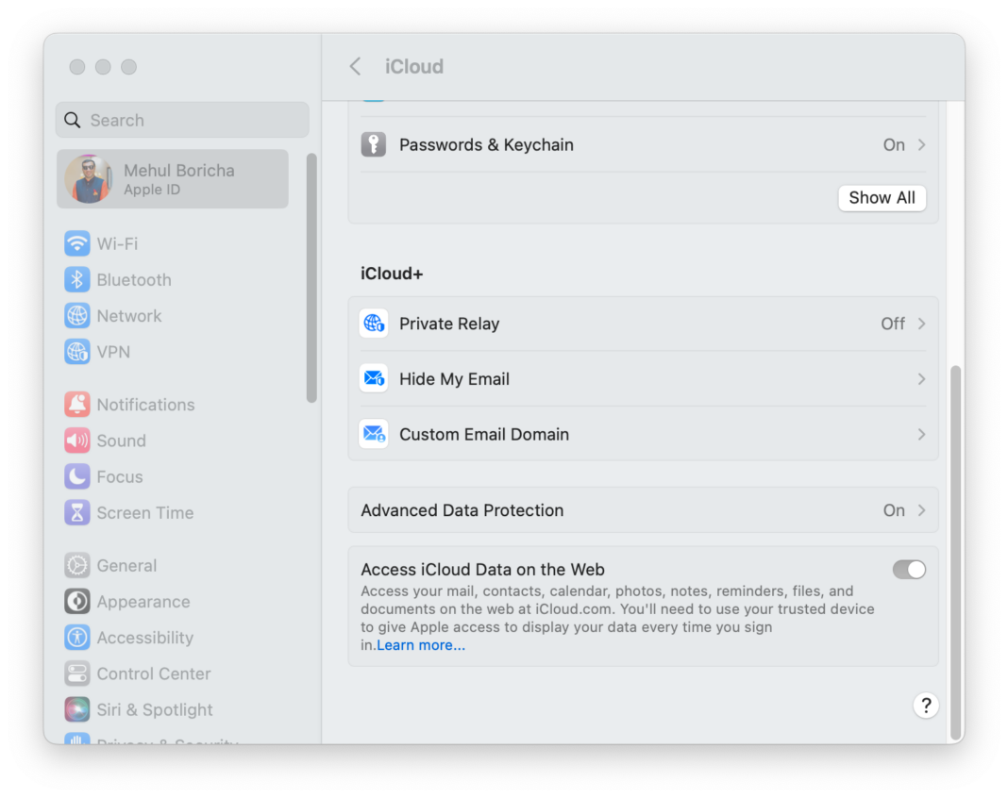This screenshot has width=1008, height=798.
Task: Click the search magnifier icon
Action: [73, 120]
